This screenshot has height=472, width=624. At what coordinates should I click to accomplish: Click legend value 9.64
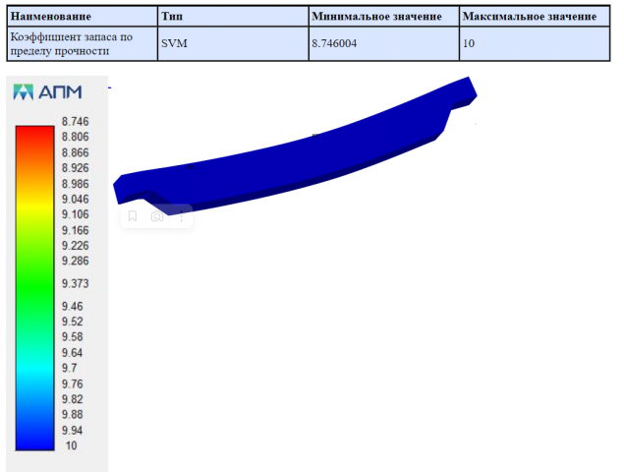click(x=73, y=353)
